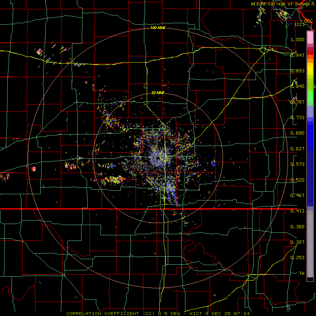The image size is (316, 316).
Task: Pick the pink band on the colorbar
Action: pos(310,37)
